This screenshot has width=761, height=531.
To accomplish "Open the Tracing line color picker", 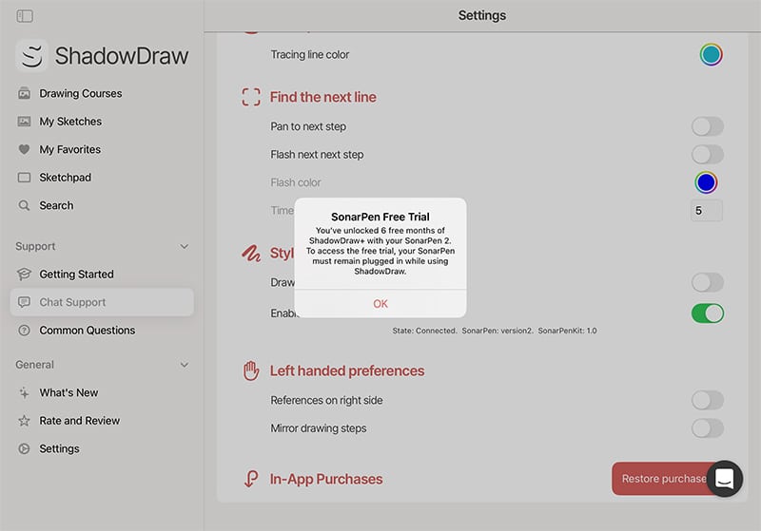I will pyautogui.click(x=711, y=55).
